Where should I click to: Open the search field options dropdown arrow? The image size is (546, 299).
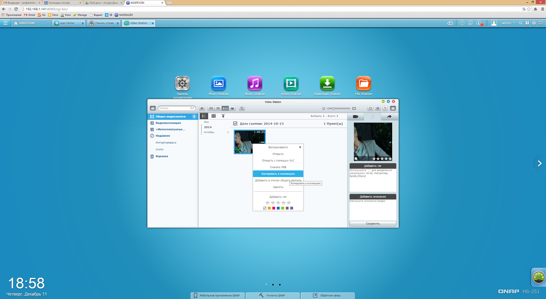[193, 108]
